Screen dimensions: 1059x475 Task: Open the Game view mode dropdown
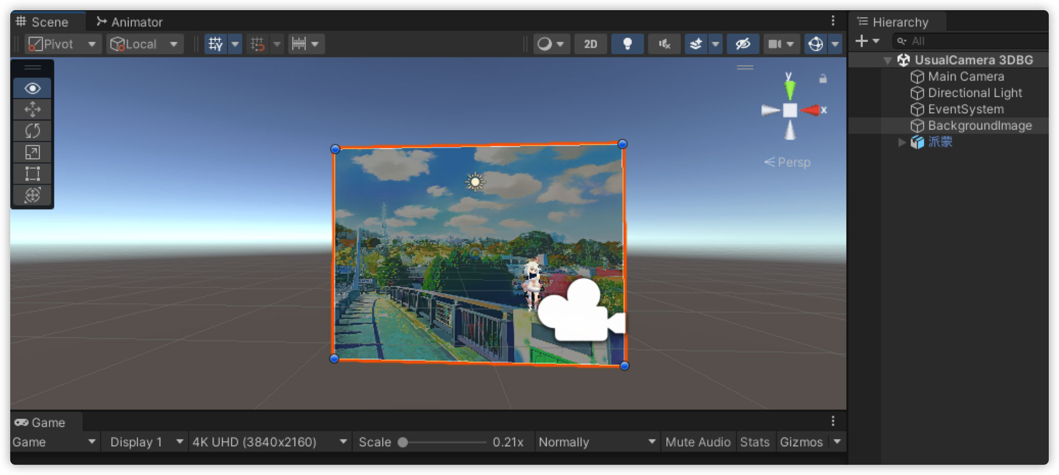coord(54,442)
